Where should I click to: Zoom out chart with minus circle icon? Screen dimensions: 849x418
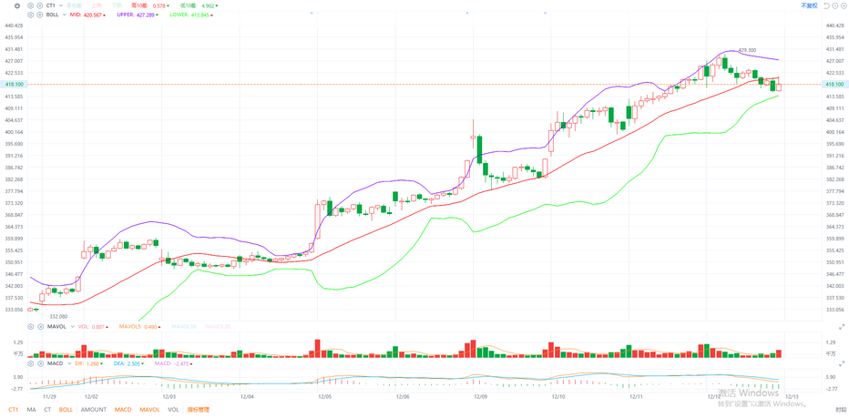tap(834, 5)
